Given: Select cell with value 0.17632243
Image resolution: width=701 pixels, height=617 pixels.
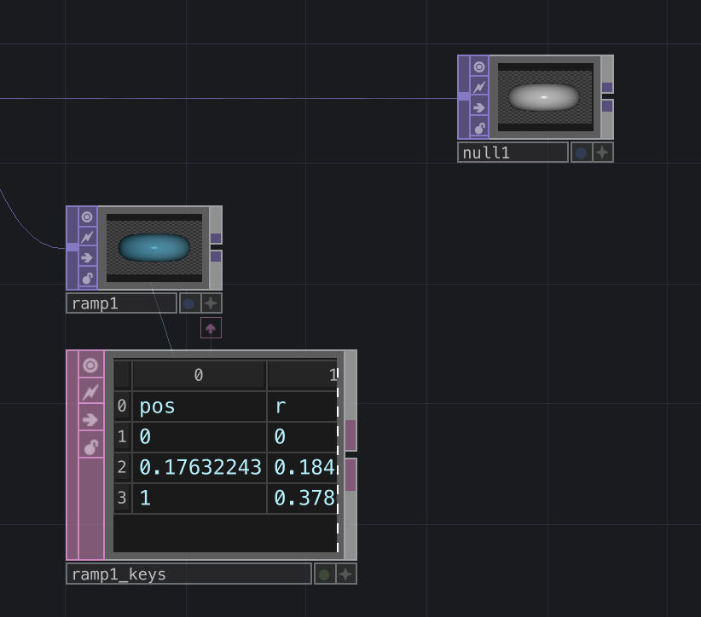Looking at the screenshot, I should point(199,468).
